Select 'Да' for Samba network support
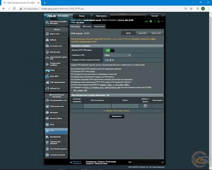This screenshot has width=212, height=170. click(105, 60)
